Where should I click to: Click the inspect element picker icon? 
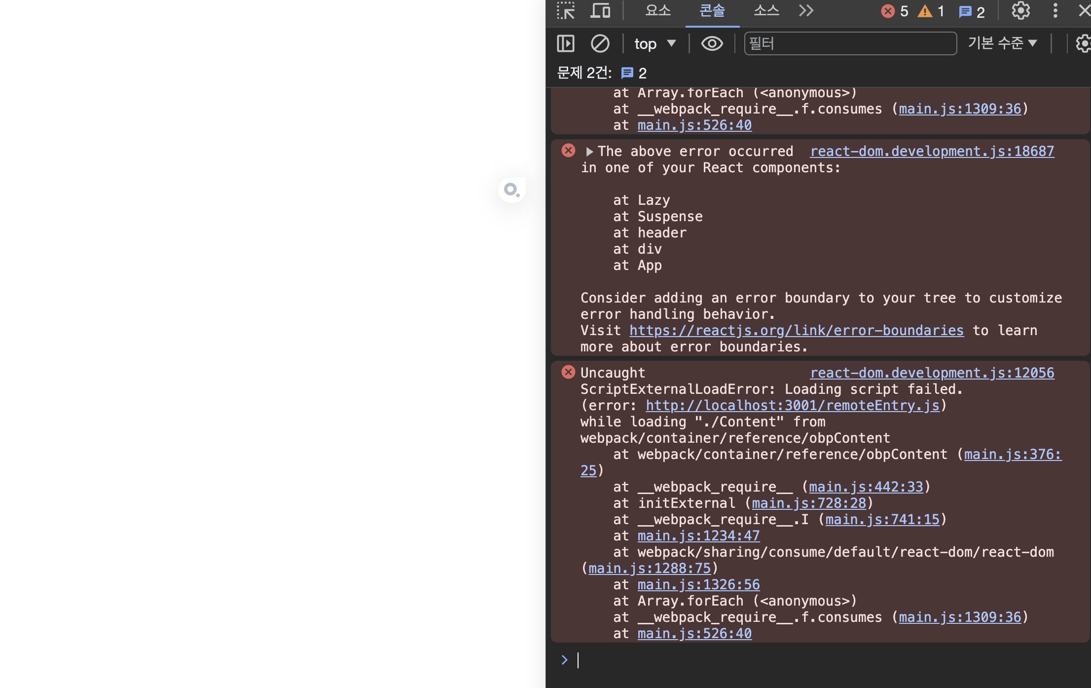click(566, 11)
